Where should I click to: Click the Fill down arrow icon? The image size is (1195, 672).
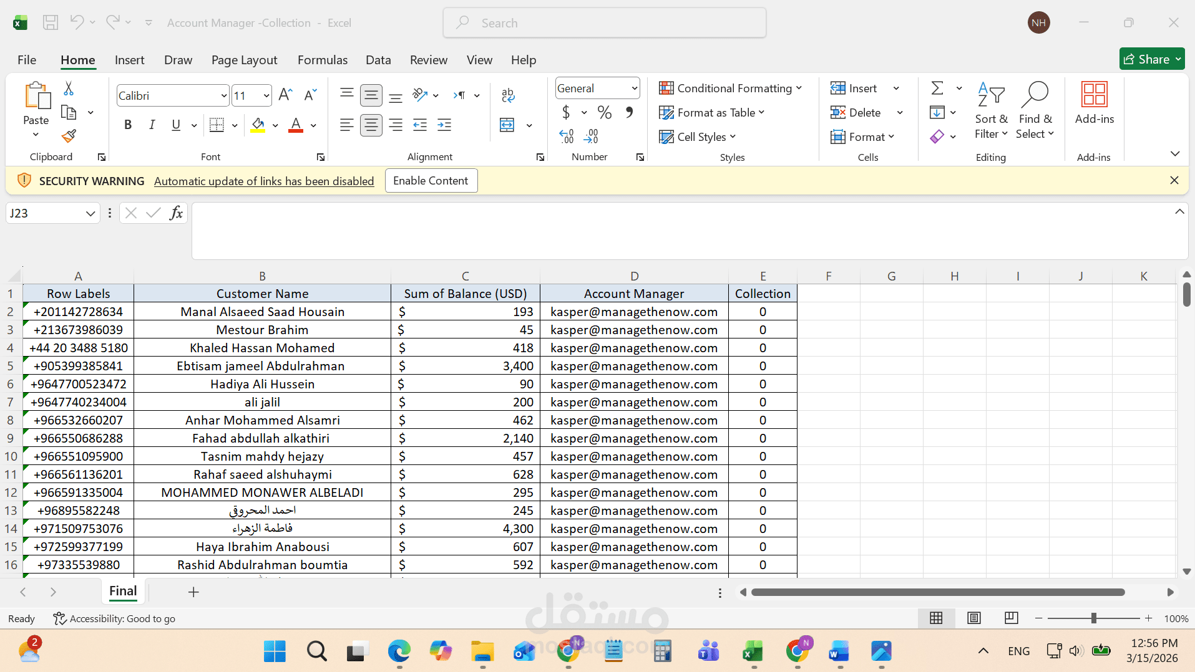937,112
